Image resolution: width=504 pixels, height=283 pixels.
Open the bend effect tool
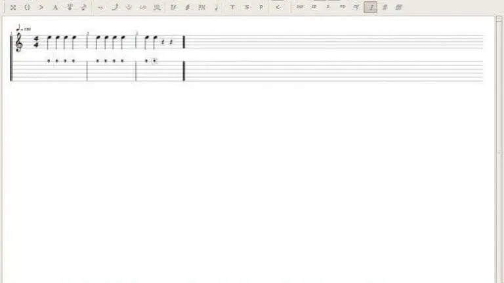(115, 7)
